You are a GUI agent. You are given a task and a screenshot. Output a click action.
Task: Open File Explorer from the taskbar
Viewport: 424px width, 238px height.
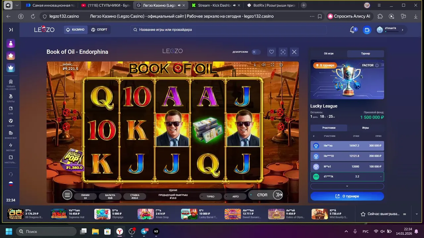pyautogui.click(x=95, y=231)
